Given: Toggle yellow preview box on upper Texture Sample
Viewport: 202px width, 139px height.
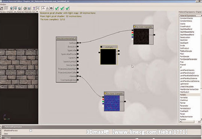Looking at the screenshot, I should [x=135, y=27].
